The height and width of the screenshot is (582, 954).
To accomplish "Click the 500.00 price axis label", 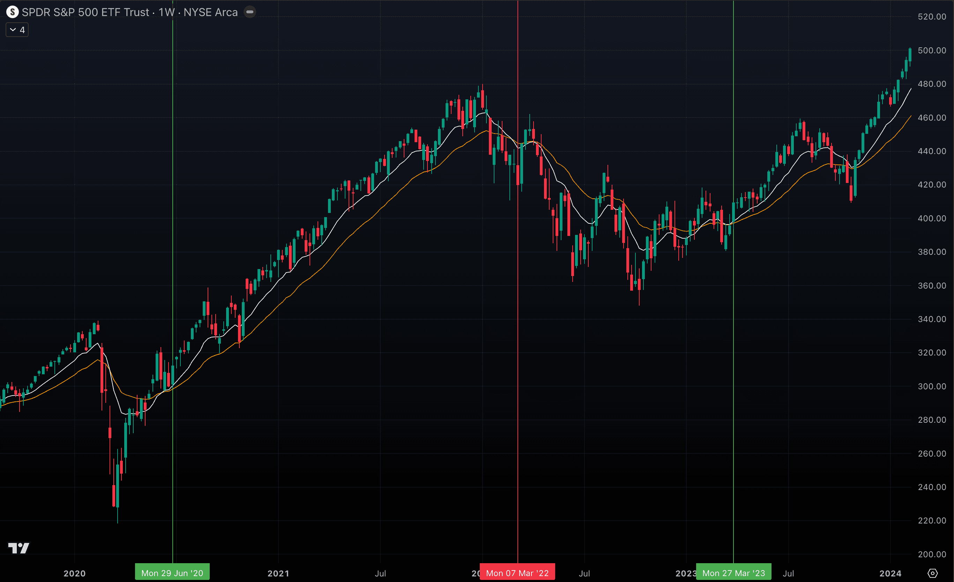I will 932,50.
